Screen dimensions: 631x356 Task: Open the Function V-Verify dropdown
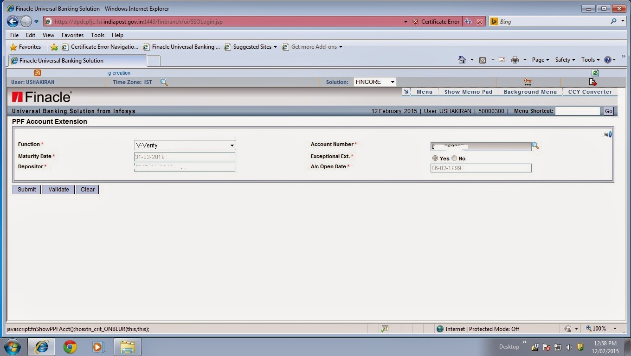point(185,145)
